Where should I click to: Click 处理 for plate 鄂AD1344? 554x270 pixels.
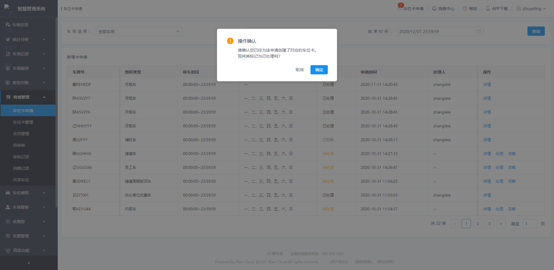(x=499, y=209)
